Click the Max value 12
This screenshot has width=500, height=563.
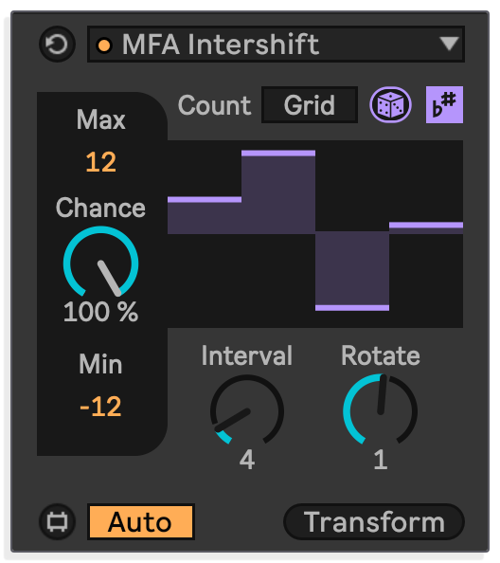(x=100, y=162)
